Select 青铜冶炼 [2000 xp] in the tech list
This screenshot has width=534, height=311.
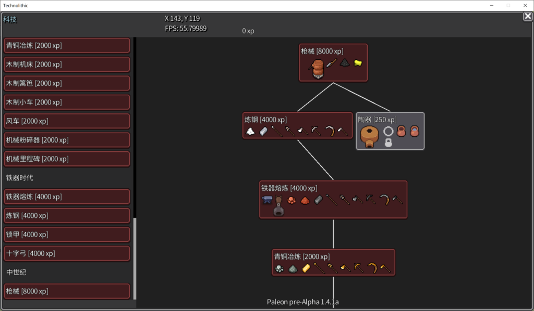67,45
